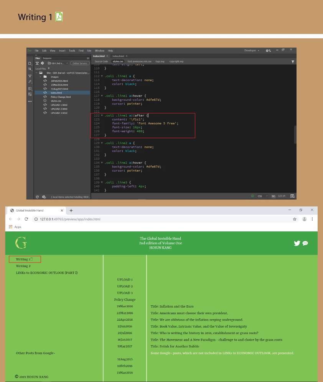Open the Apps grid shortcut in bookmarks bar
Image resolution: width=323 pixels, height=382 pixels.
point(10,227)
